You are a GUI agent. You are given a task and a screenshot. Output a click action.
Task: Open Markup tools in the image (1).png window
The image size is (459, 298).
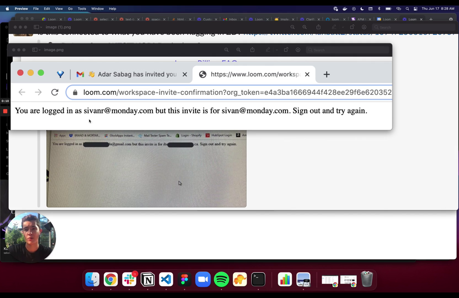tap(364, 27)
